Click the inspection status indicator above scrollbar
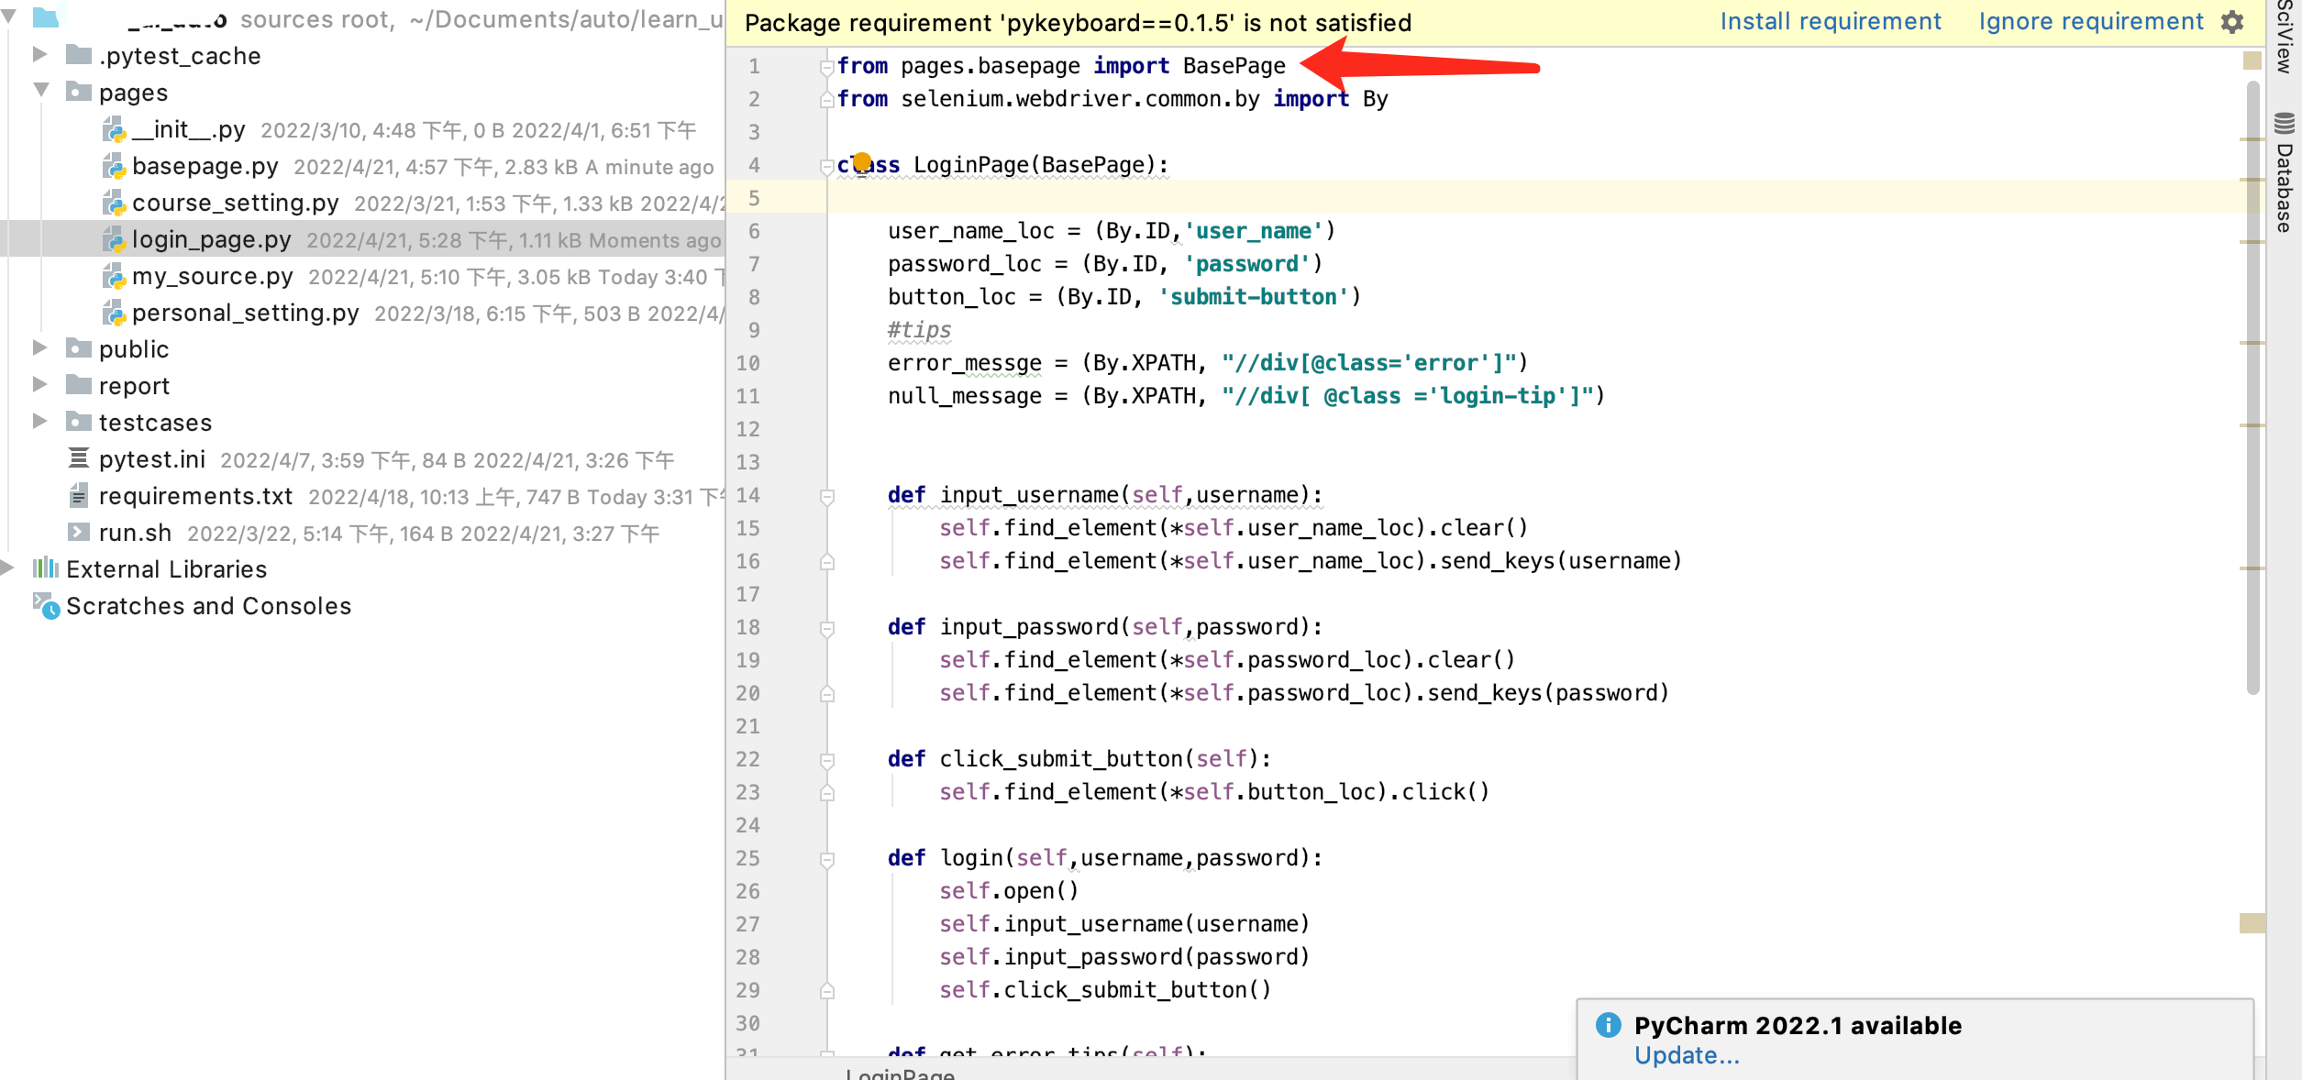 click(2252, 61)
